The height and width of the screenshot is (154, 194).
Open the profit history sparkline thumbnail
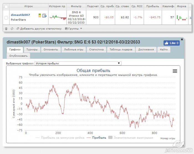point(58,17)
